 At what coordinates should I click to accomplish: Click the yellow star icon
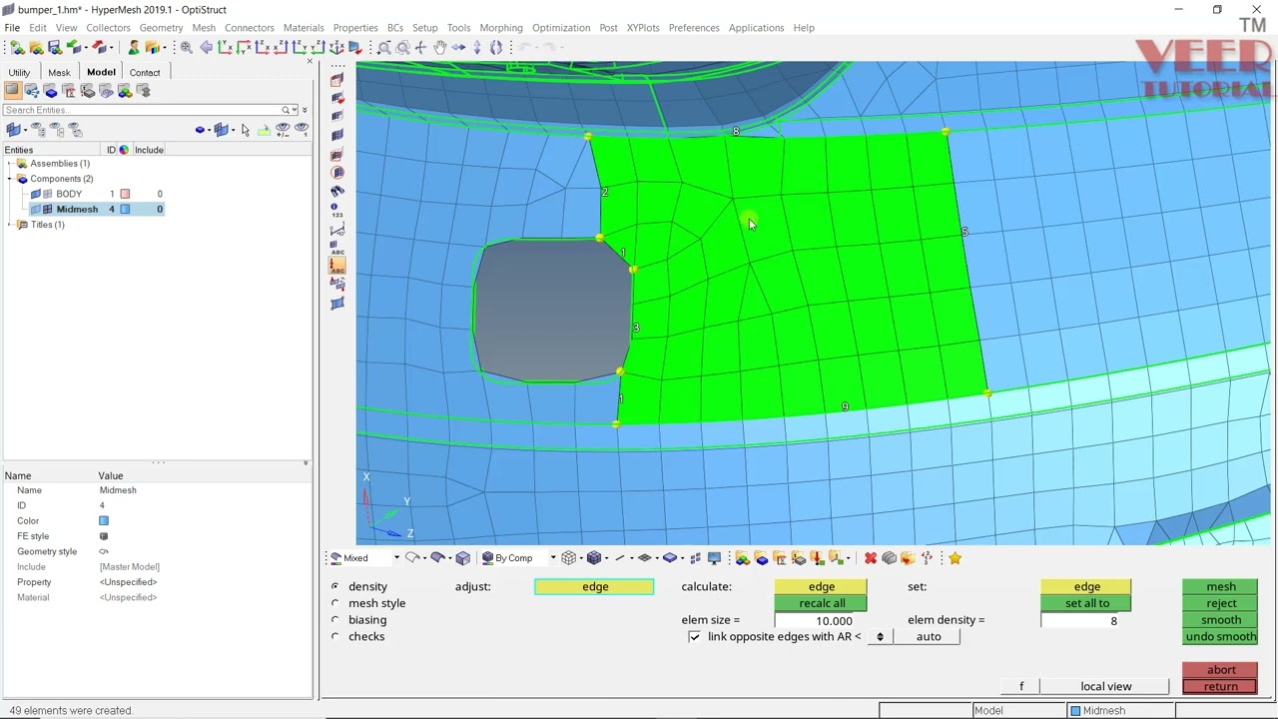click(956, 558)
